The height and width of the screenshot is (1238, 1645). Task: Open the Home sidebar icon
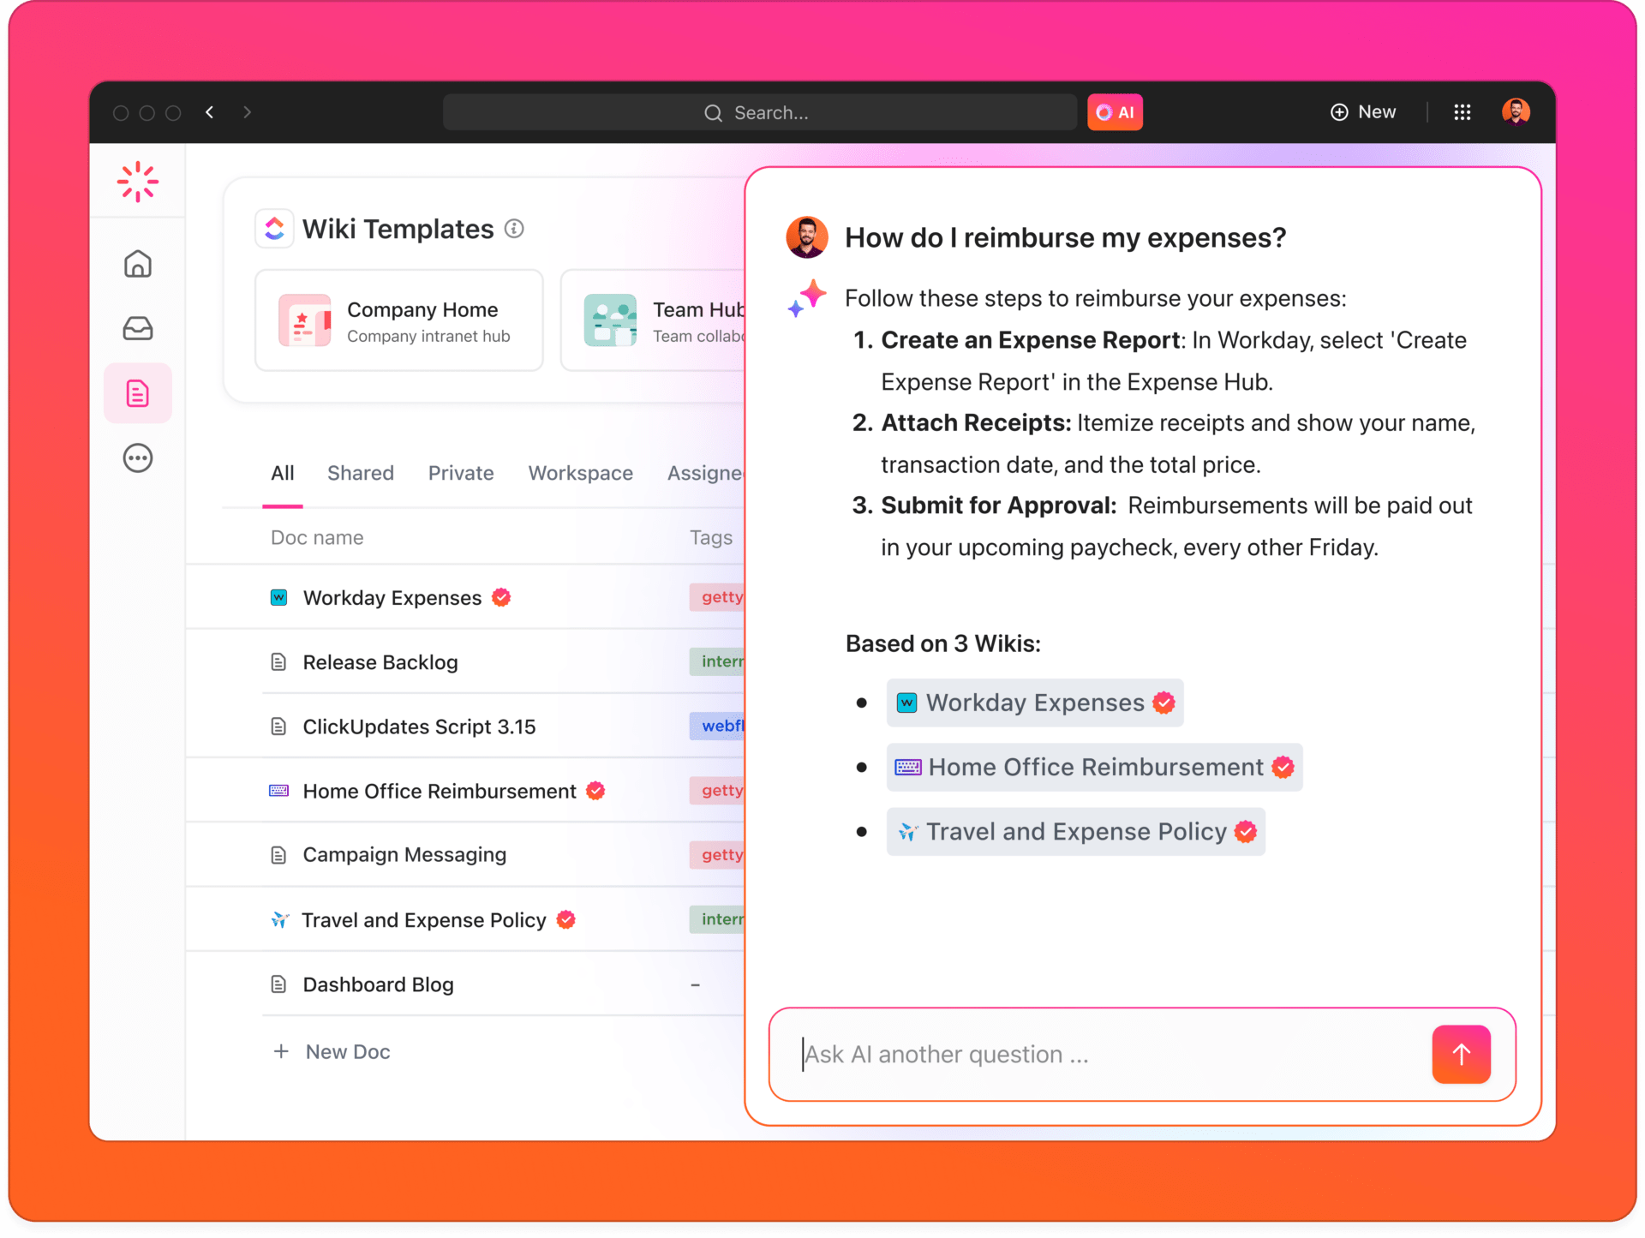[x=137, y=263]
